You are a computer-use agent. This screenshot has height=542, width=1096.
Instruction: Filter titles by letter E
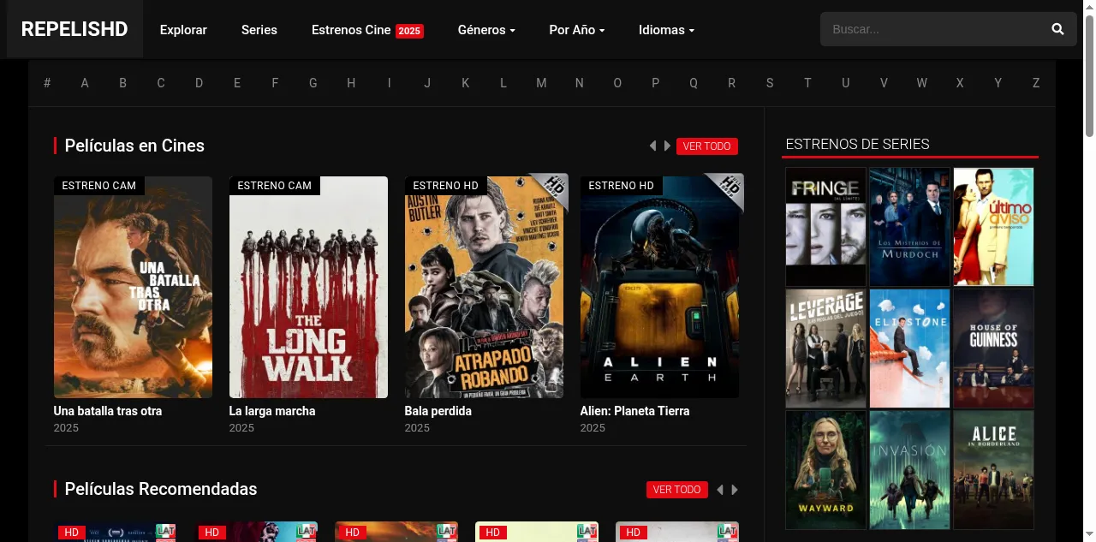click(x=237, y=83)
